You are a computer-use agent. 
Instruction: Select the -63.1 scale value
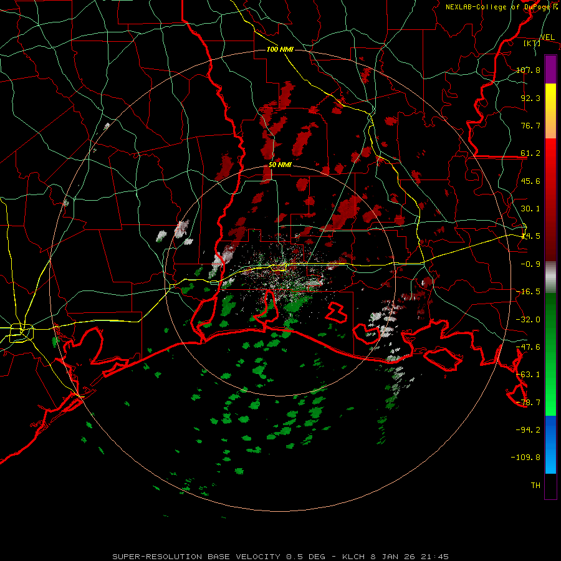tap(528, 375)
